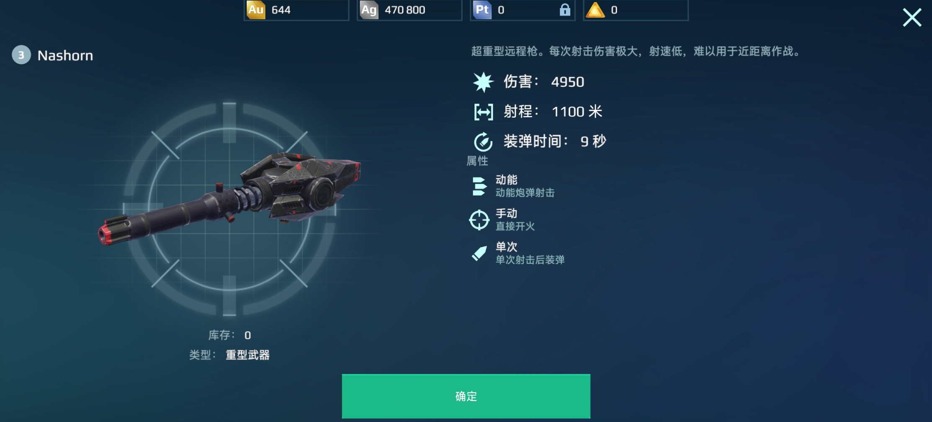Click the orange triangle currency icon

coord(595,10)
